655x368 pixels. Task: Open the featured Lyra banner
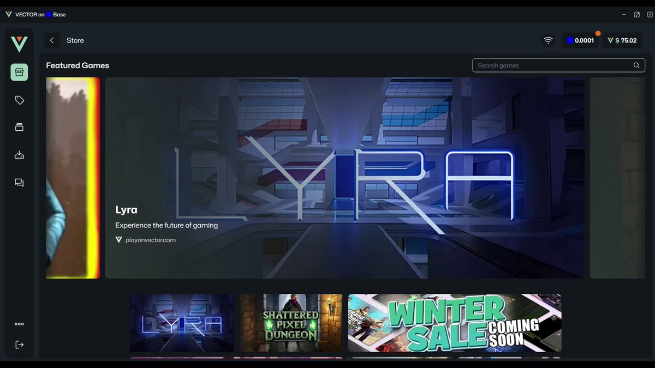click(344, 178)
